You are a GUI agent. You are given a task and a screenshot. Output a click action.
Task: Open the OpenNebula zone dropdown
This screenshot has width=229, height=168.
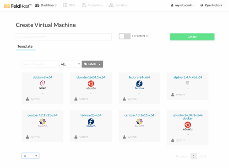click(x=213, y=5)
